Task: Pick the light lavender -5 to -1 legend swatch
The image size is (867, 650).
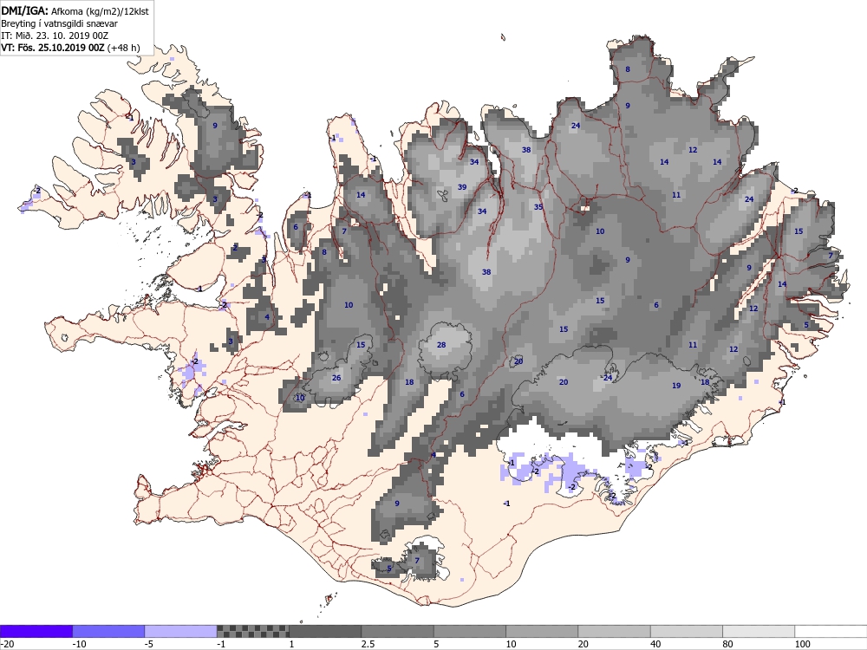Action: pyautogui.click(x=181, y=631)
